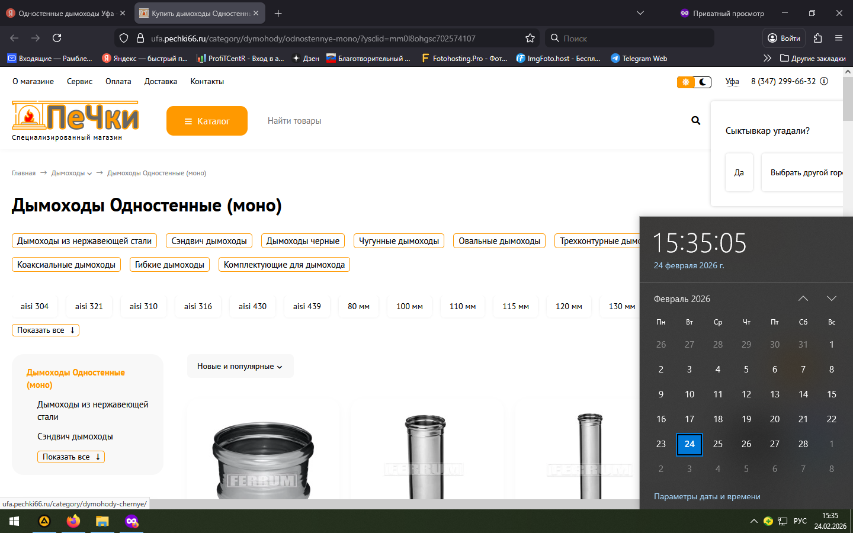The image size is (853, 533).
Task: Open the О магазине menu item
Action: (33, 81)
